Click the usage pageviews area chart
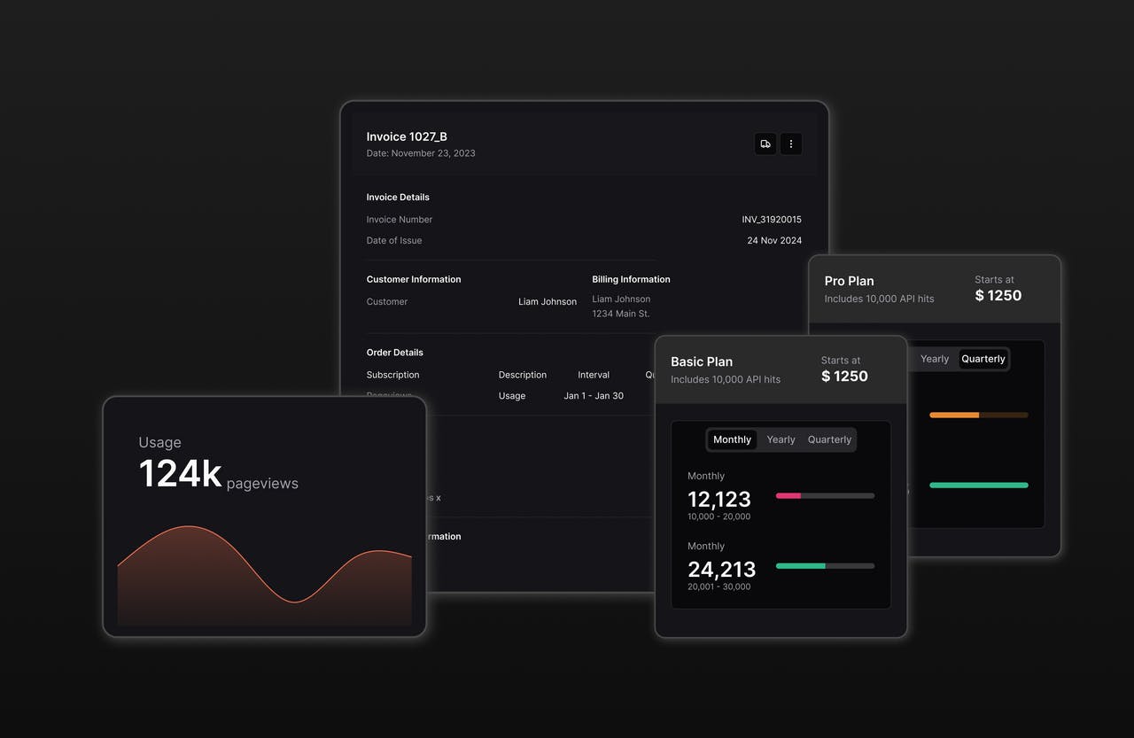 point(265,575)
